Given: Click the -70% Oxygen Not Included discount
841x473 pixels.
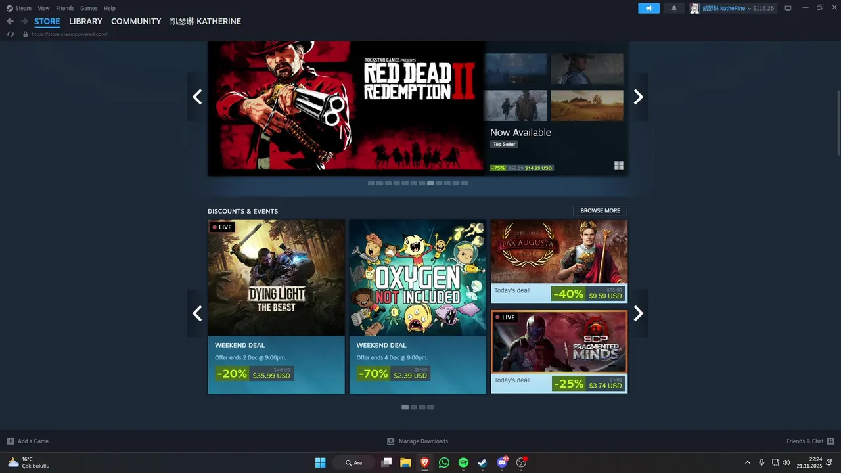Looking at the screenshot, I should click(x=374, y=373).
